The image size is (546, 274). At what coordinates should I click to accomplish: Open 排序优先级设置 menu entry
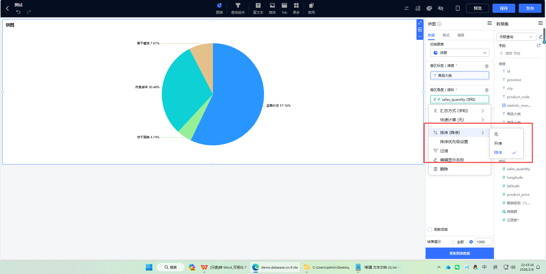click(460, 142)
